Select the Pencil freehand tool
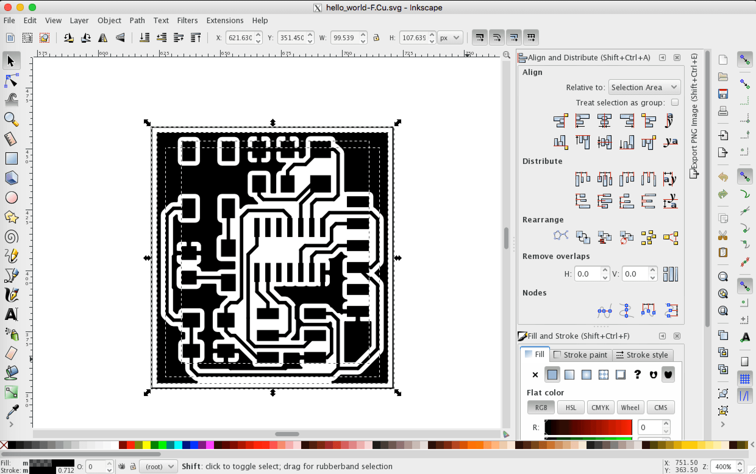 [11, 256]
